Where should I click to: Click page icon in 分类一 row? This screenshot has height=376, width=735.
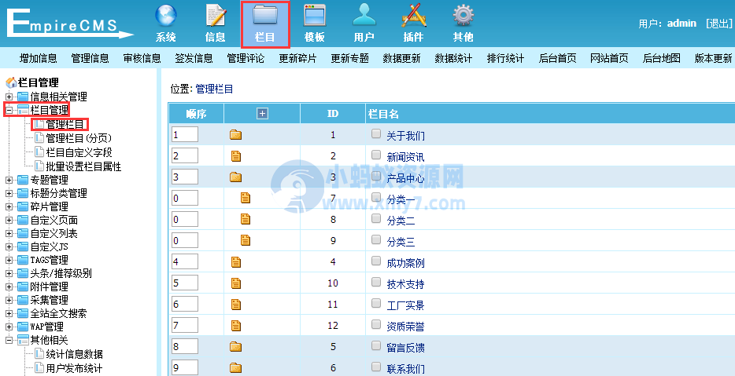(246, 198)
